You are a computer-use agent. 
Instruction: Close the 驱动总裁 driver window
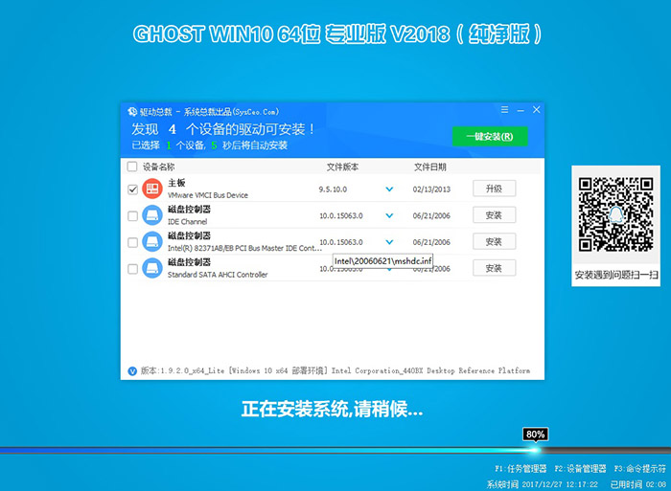tap(536, 110)
